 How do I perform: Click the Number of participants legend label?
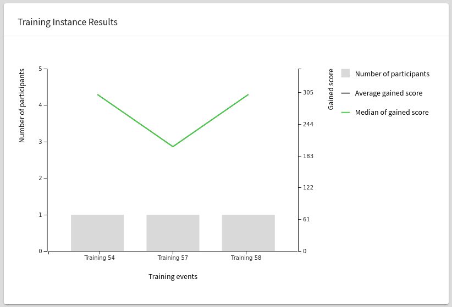[392, 74]
